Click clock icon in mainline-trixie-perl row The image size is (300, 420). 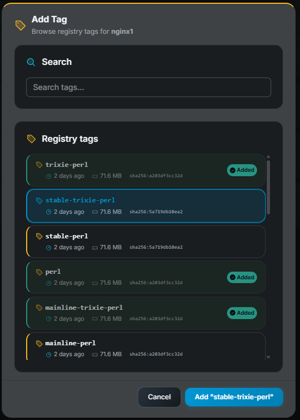tap(48, 319)
